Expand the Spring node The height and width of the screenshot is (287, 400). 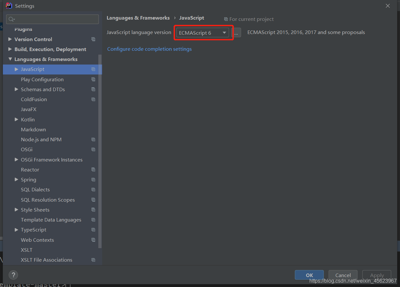[17, 179]
